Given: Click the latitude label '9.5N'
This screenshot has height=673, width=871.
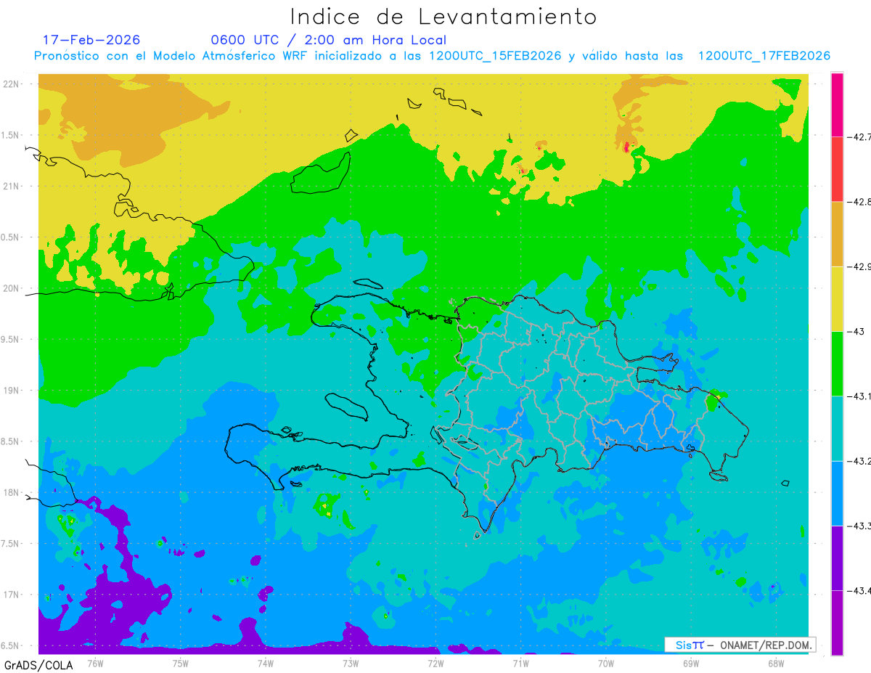Looking at the screenshot, I should [x=11, y=339].
